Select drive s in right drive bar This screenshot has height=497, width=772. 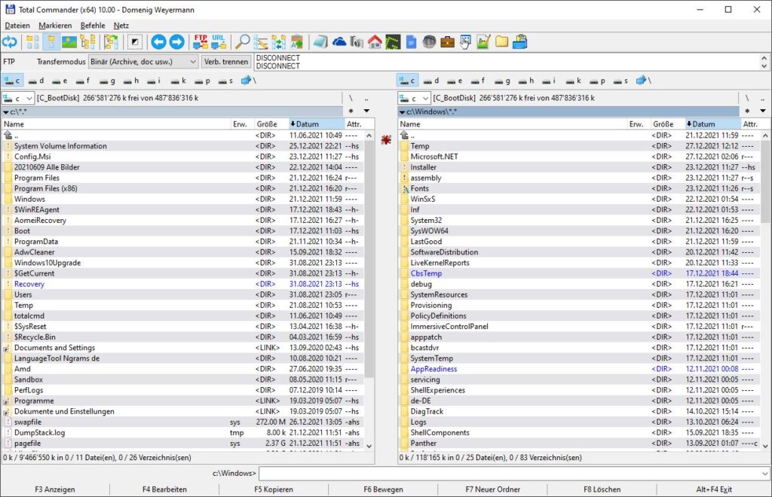point(621,80)
